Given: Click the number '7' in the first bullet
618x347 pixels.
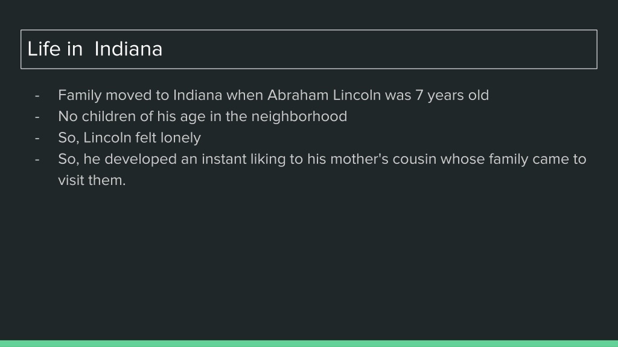Looking at the screenshot, I should pyautogui.click(x=419, y=95).
